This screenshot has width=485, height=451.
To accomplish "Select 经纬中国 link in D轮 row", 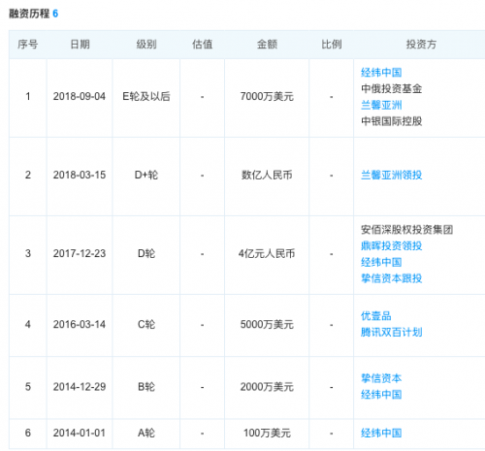I will pyautogui.click(x=381, y=262).
